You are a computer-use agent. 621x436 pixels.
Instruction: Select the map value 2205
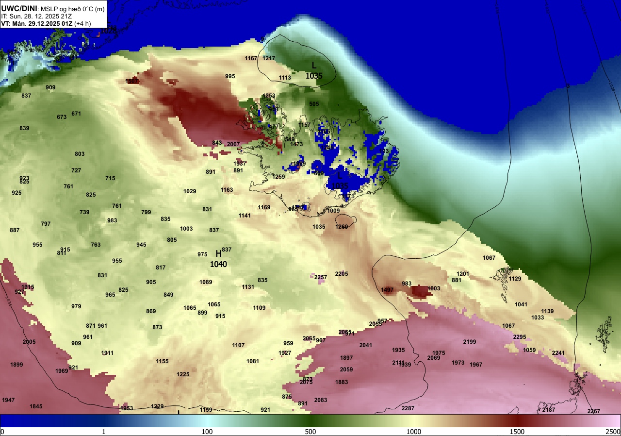click(342, 274)
